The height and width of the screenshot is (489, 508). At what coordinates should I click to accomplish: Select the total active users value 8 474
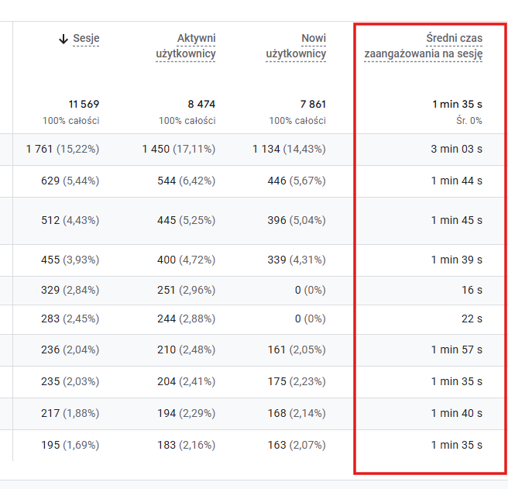point(200,104)
